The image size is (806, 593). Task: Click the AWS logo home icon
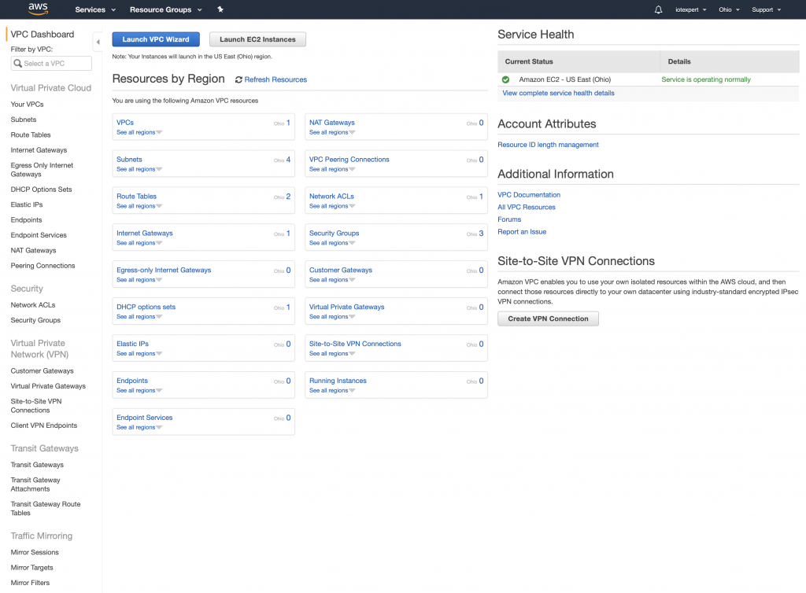38,9
